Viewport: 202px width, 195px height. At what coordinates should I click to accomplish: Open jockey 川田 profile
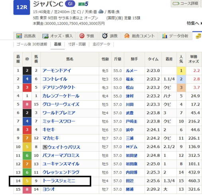pyautogui.click(x=129, y=105)
